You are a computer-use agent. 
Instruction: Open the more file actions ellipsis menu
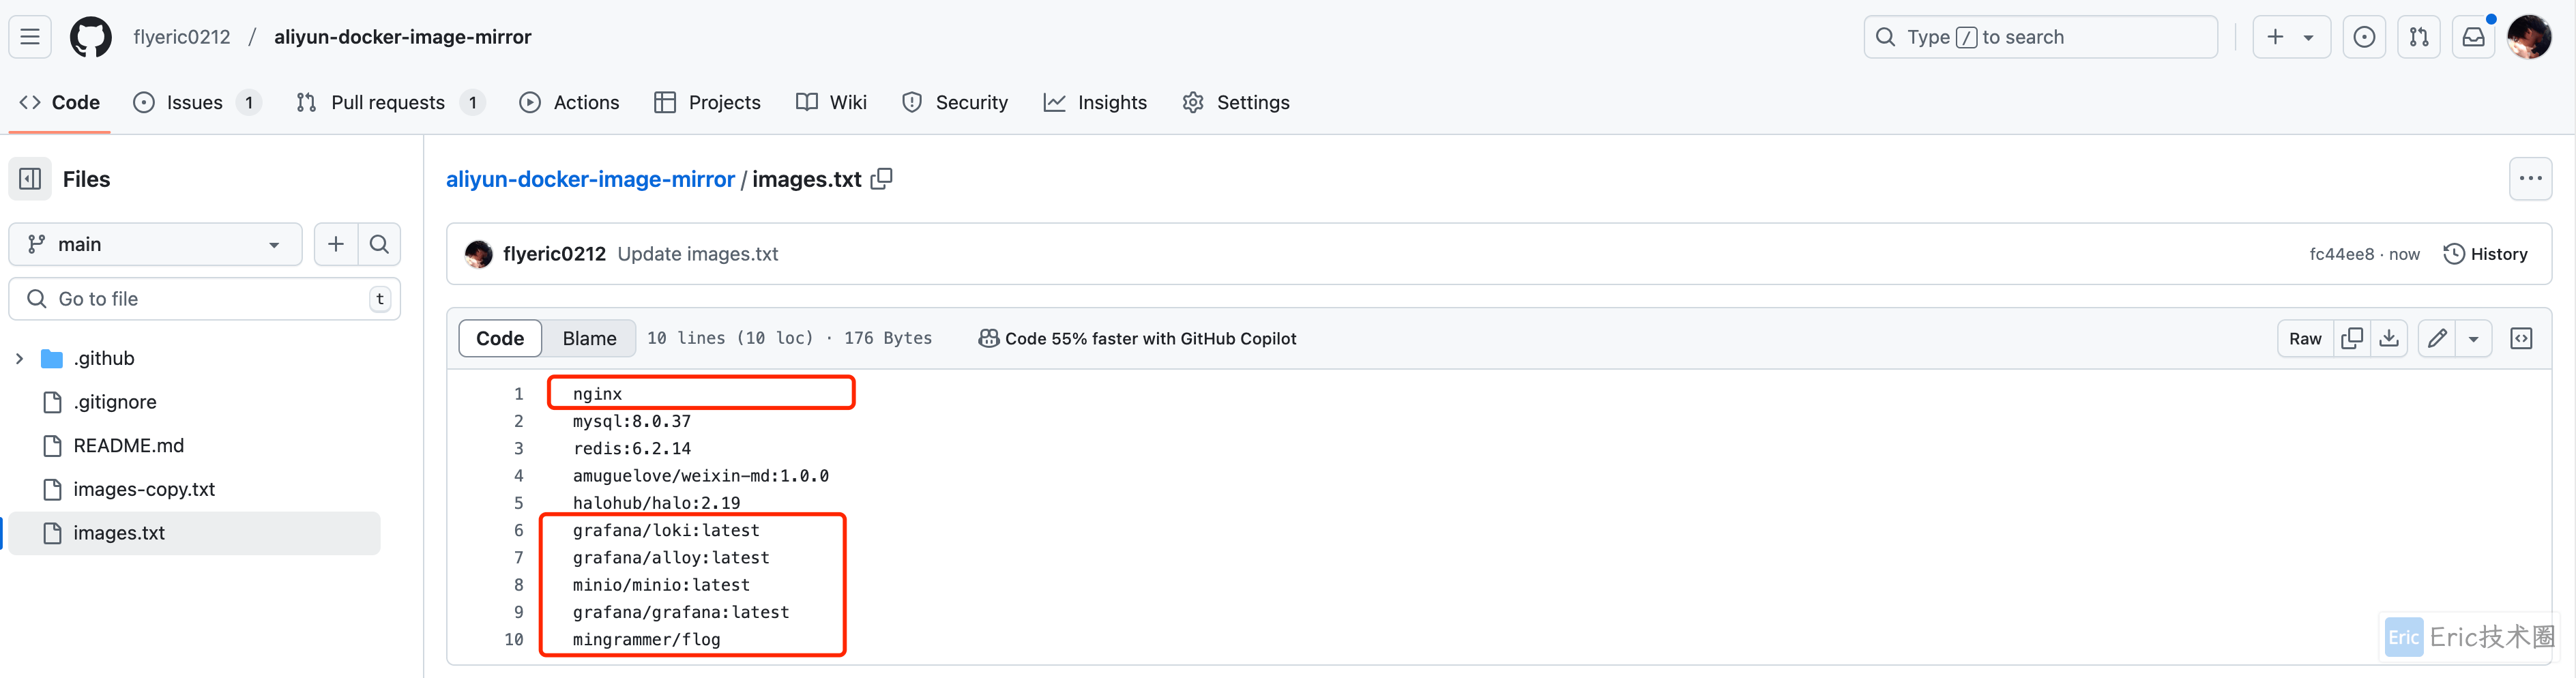[2530, 179]
